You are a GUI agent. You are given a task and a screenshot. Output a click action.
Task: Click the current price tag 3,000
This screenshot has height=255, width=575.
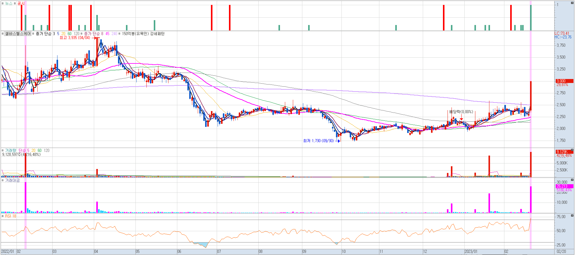coord(564,81)
